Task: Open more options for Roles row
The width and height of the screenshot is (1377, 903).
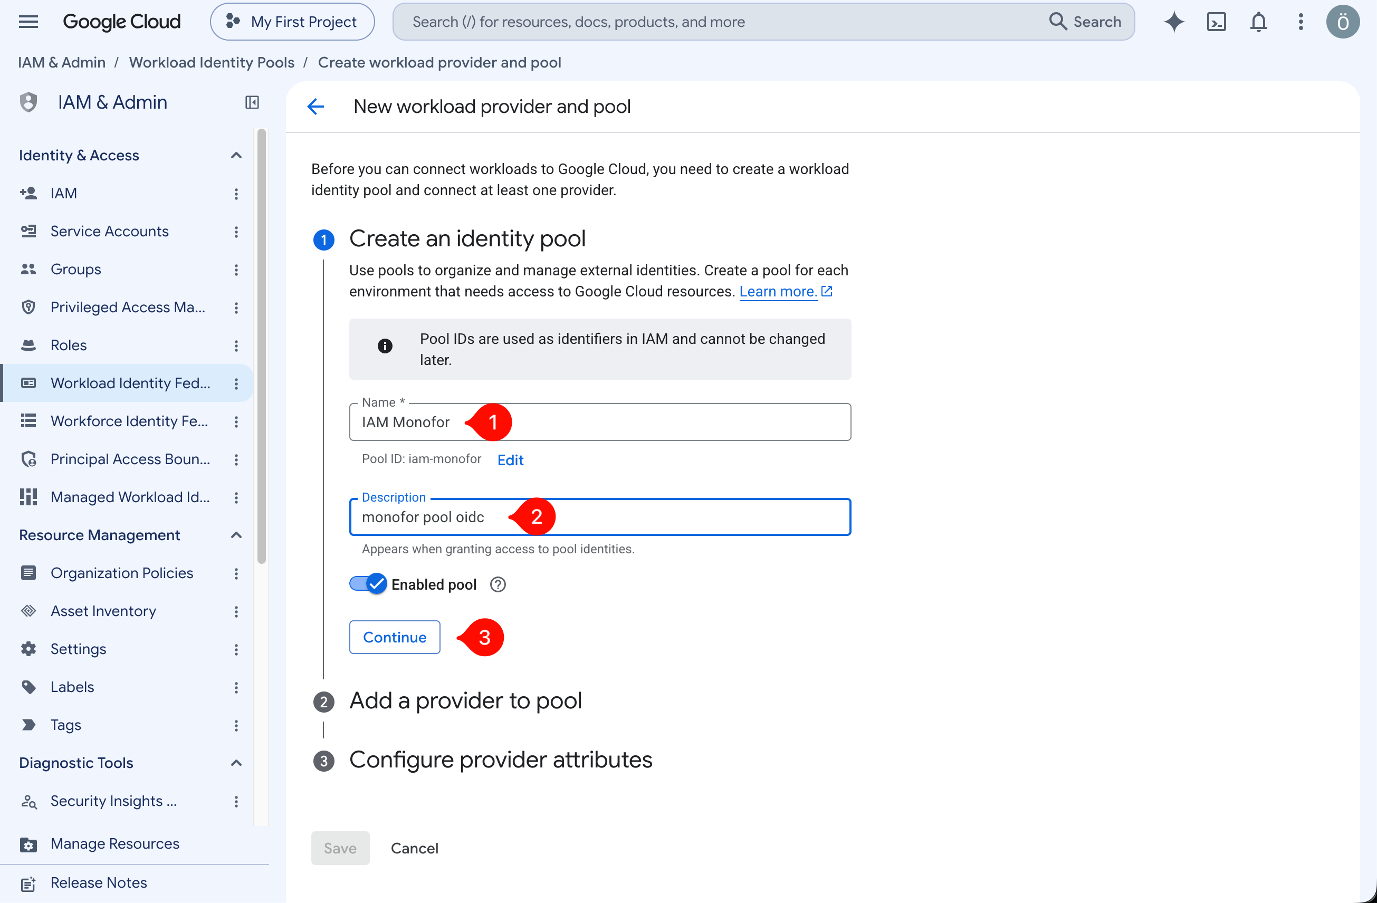Action: 236,346
